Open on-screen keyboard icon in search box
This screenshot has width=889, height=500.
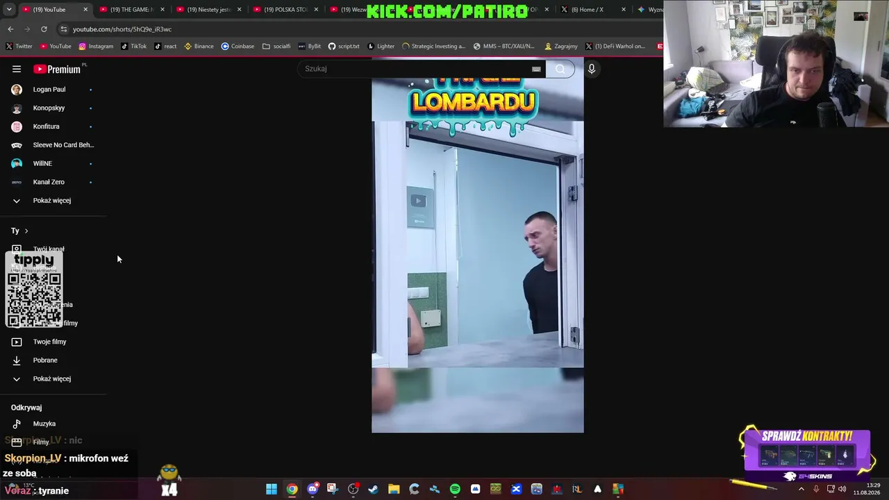[x=536, y=69]
